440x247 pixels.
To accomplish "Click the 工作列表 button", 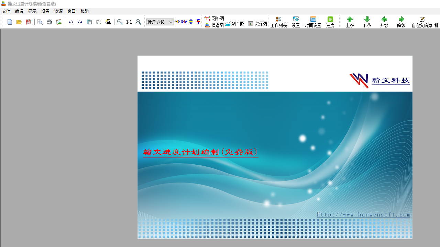I will click(x=278, y=22).
